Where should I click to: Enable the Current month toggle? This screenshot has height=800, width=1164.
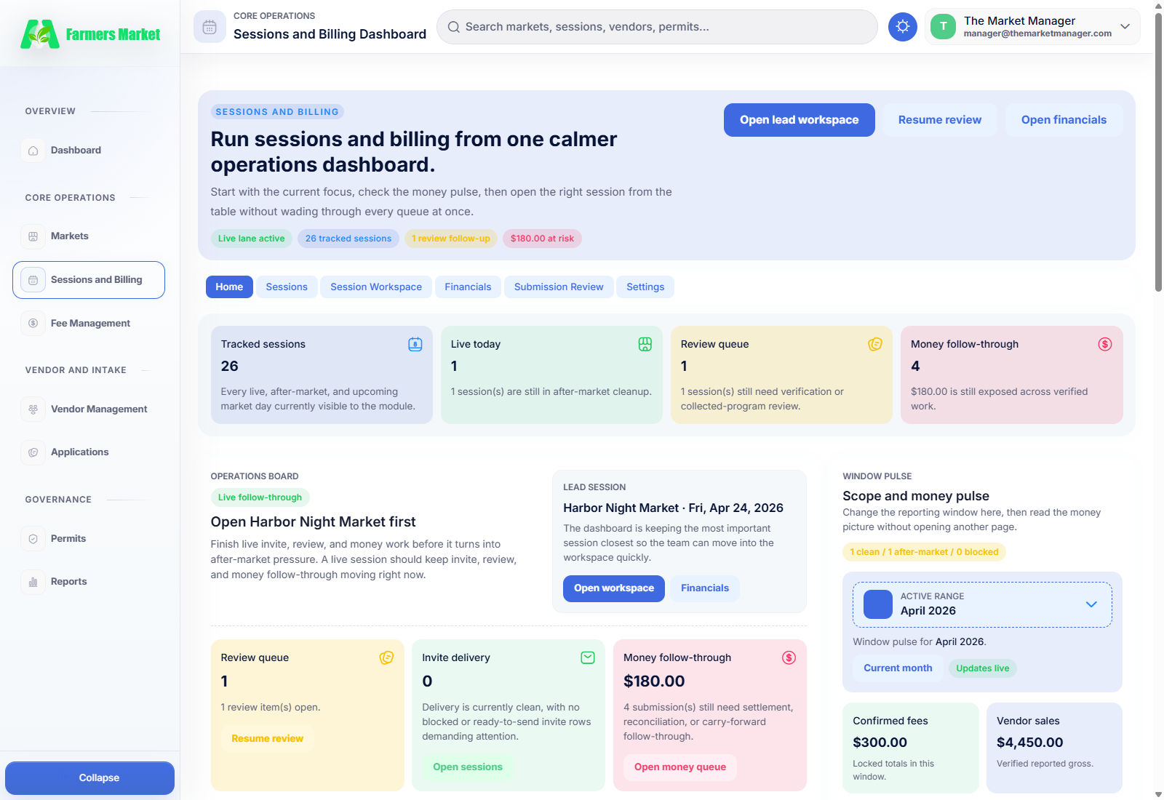(898, 668)
